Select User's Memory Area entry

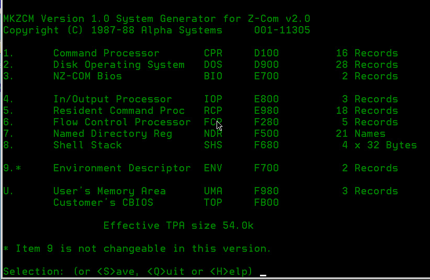point(109,191)
